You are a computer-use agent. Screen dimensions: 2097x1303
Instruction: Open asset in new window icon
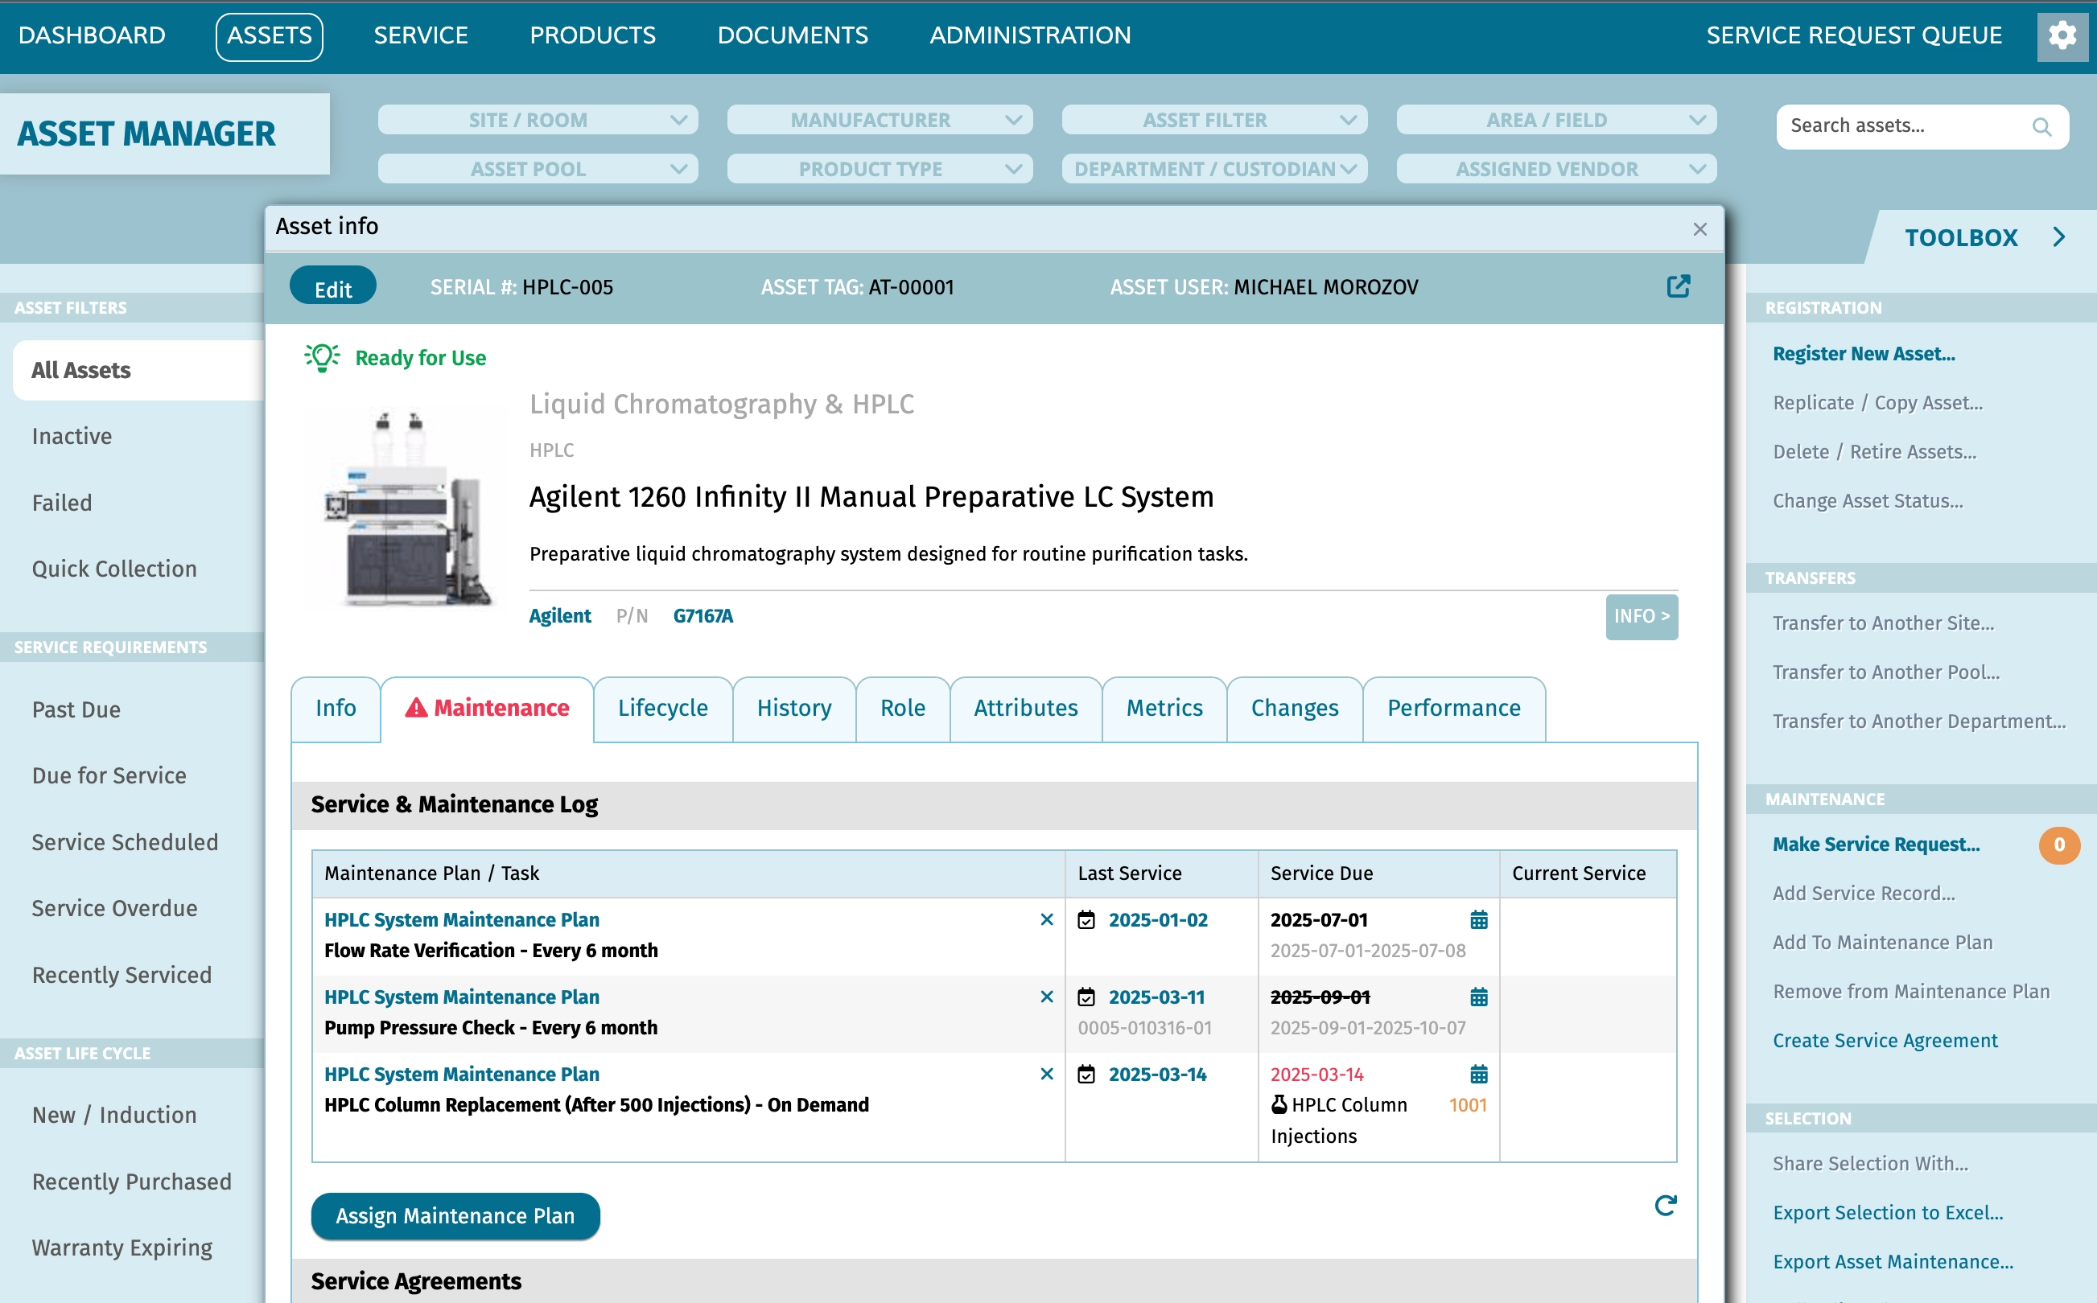pyautogui.click(x=1677, y=286)
